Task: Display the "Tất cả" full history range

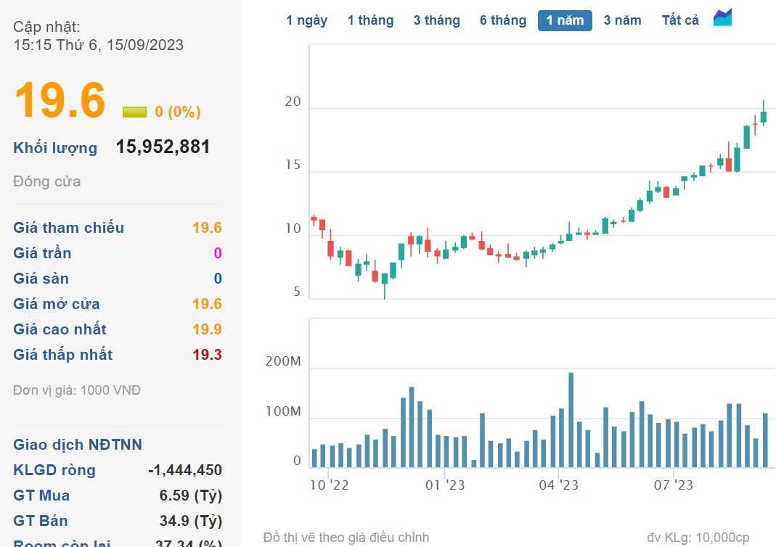Action: click(680, 20)
